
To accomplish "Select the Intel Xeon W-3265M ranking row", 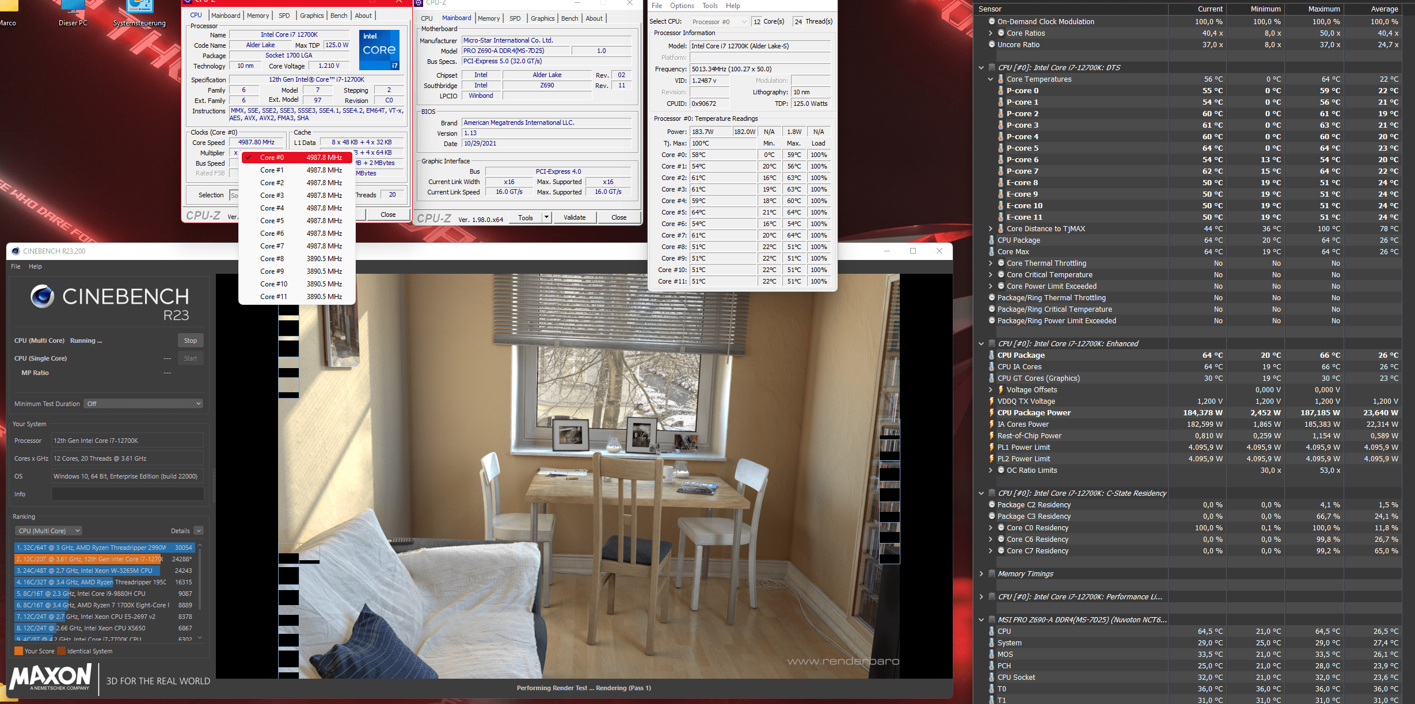I will (x=104, y=571).
